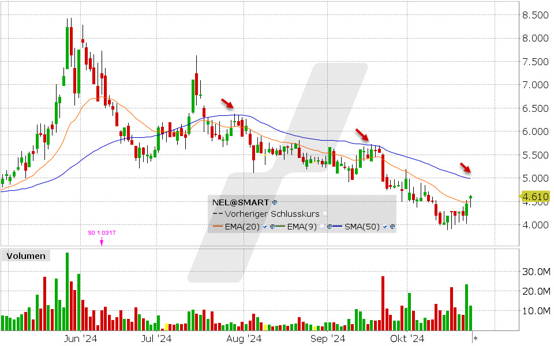Click the blue SMA(50) line color sample
Image resolution: width=554 pixels, height=346 pixels.
pos(338,226)
